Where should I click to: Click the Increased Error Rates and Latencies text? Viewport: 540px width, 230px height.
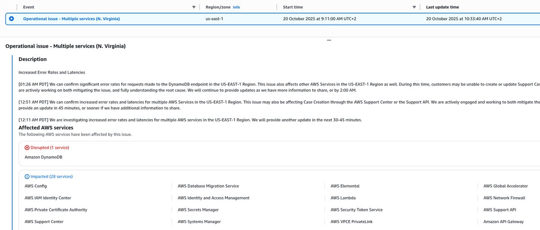coord(52,72)
